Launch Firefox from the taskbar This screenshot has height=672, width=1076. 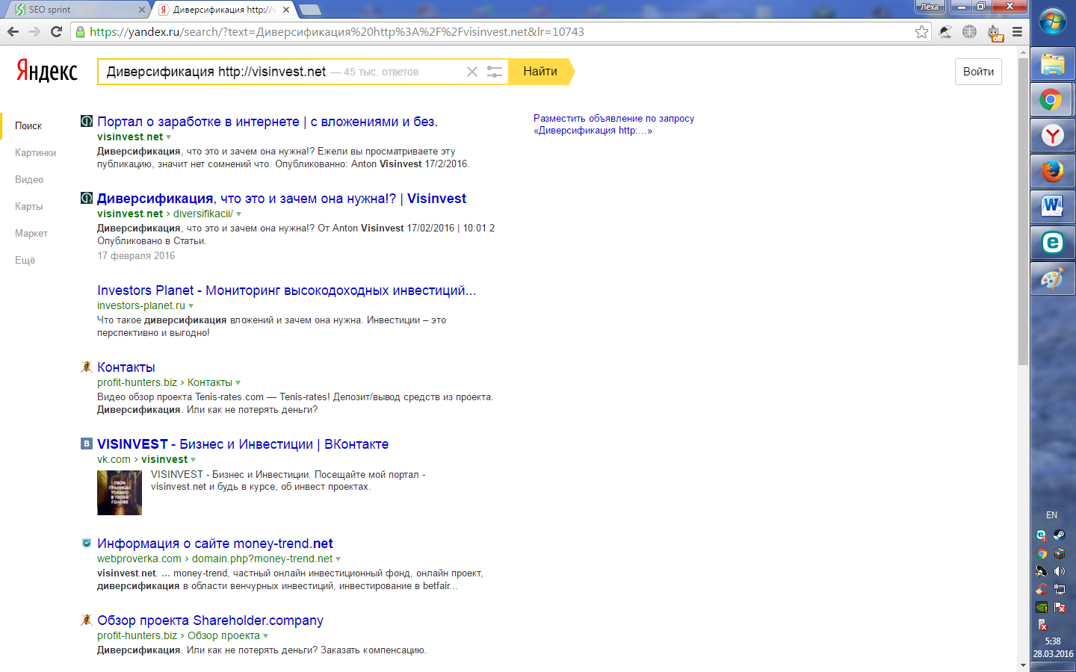(1052, 171)
